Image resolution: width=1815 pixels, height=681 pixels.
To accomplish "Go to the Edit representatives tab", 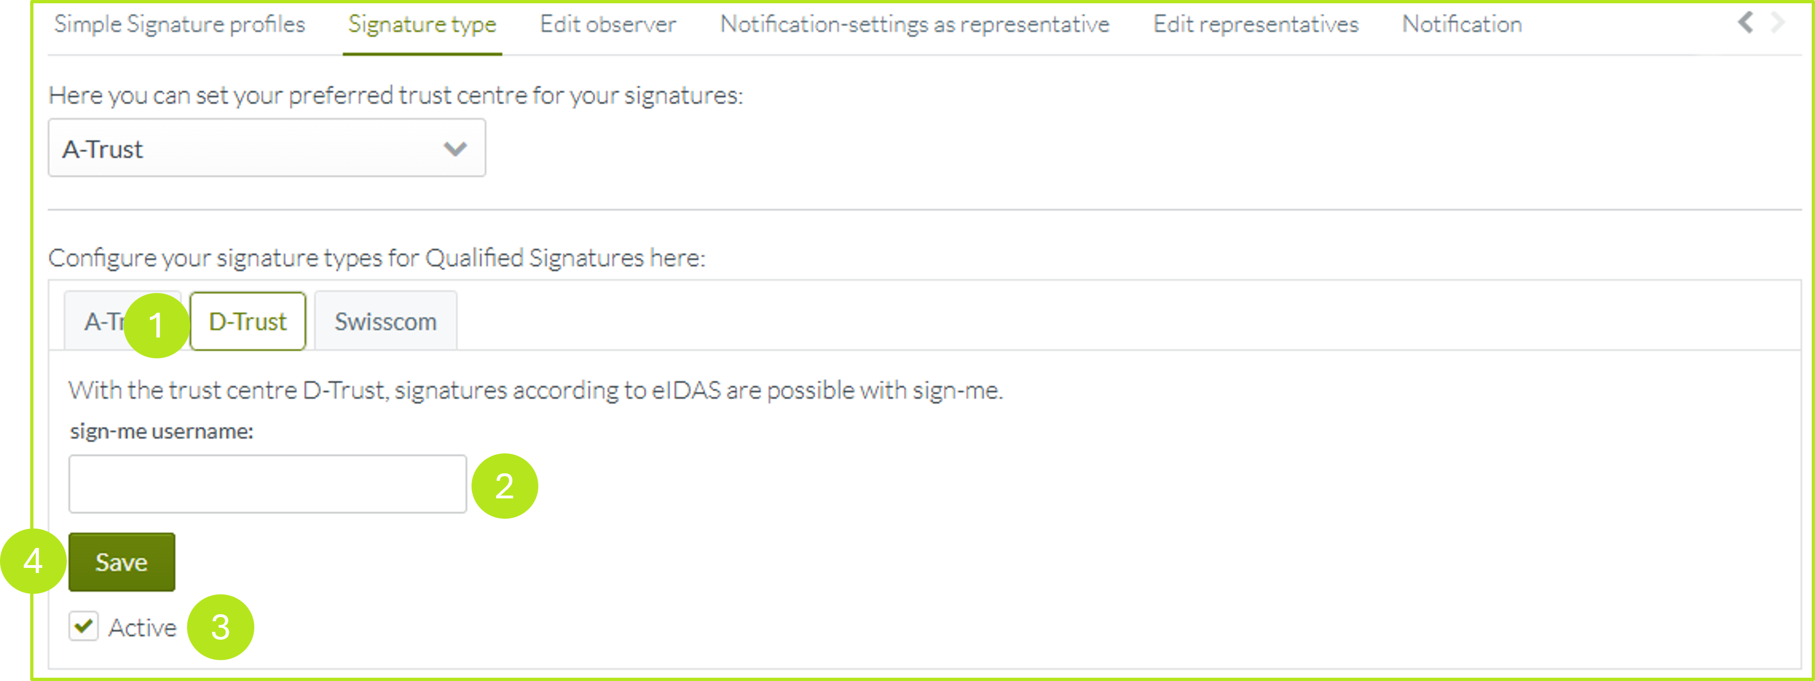I will click(x=1255, y=25).
